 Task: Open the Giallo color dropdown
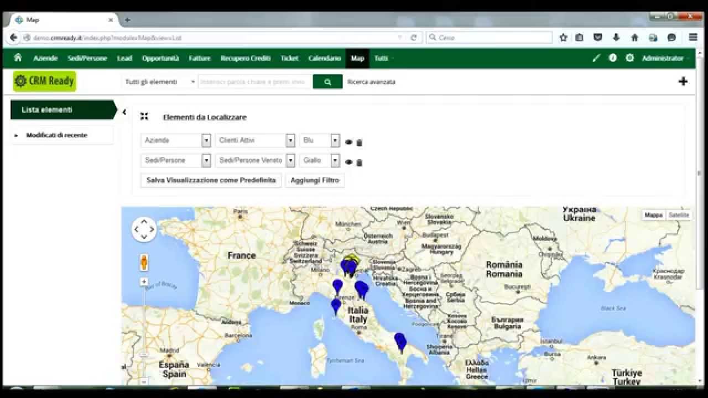319,160
